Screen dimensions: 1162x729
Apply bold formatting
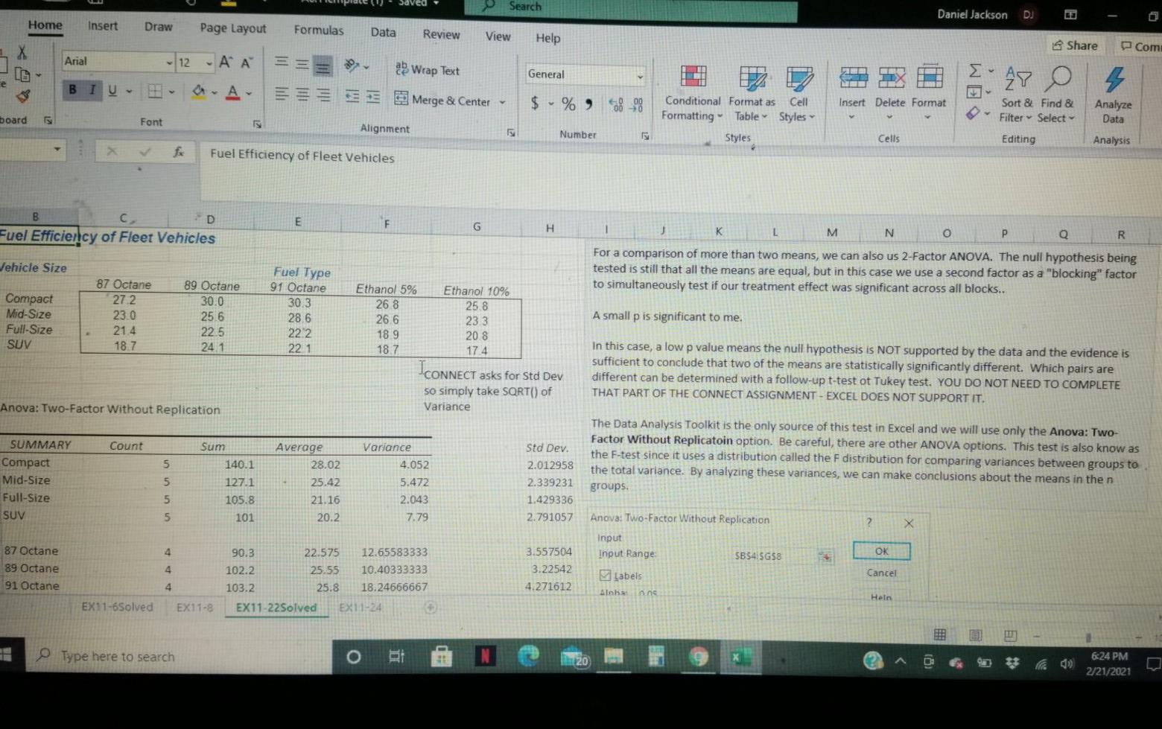tap(72, 89)
